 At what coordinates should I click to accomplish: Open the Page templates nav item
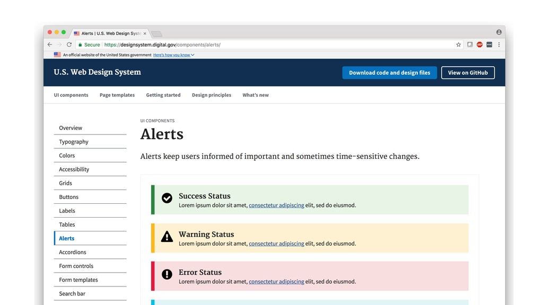117,95
